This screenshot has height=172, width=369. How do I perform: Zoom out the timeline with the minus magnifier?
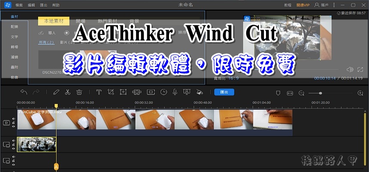tap(302, 93)
